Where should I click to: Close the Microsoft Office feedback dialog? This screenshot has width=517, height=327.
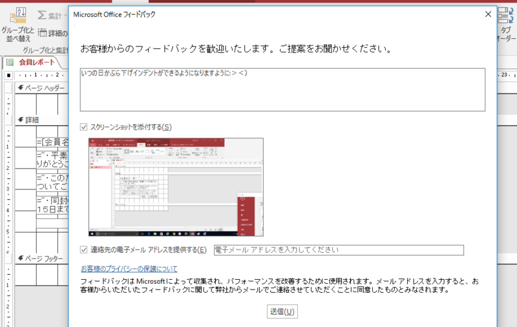pyautogui.click(x=489, y=14)
